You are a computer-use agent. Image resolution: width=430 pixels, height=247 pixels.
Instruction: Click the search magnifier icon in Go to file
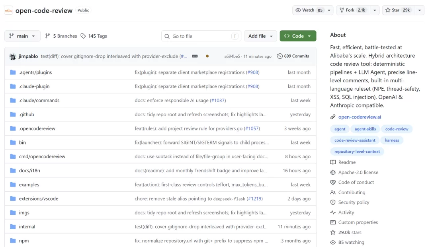(x=167, y=36)
